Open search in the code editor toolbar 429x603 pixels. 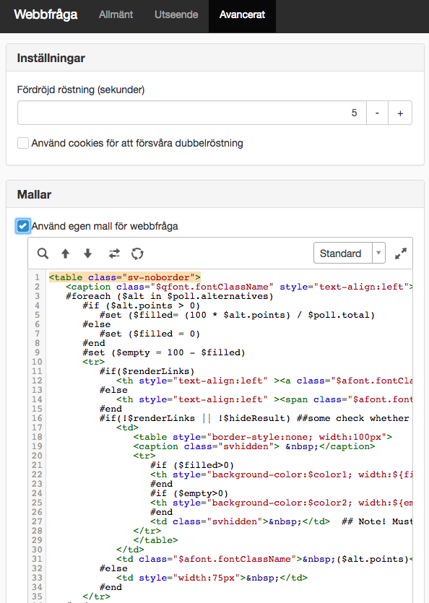[x=43, y=253]
